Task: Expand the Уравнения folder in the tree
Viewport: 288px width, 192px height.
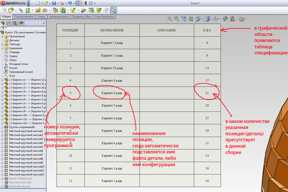Action: tap(2, 48)
